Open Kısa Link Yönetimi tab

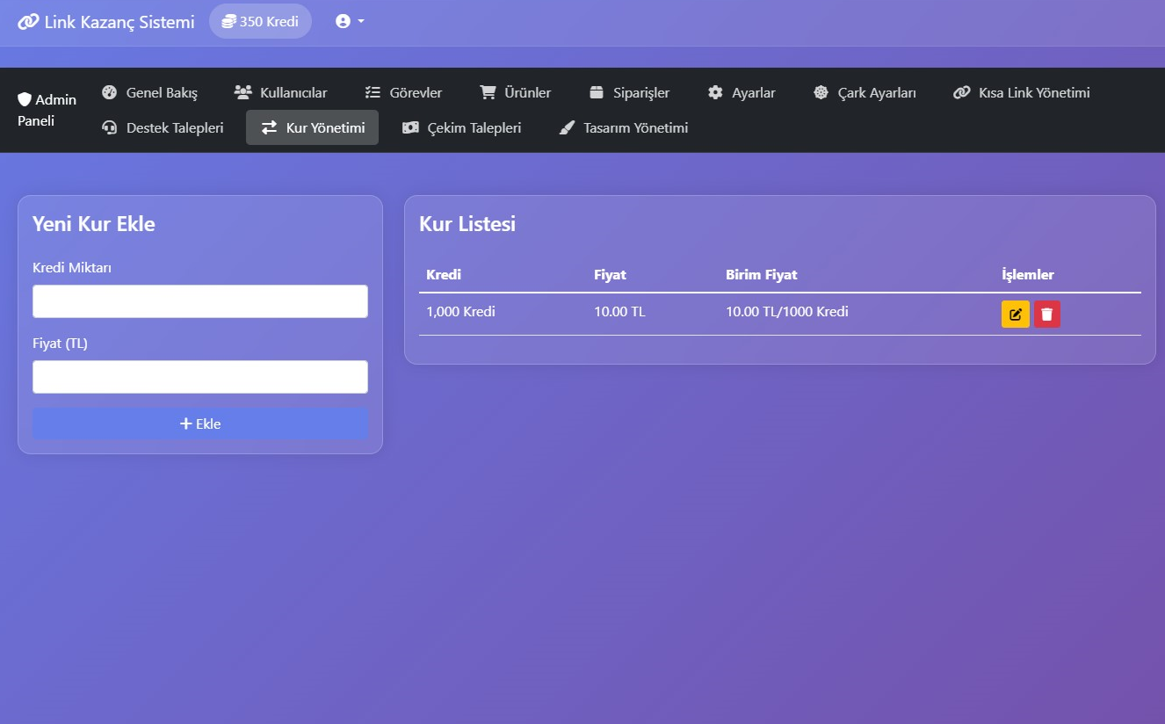[x=1022, y=92]
